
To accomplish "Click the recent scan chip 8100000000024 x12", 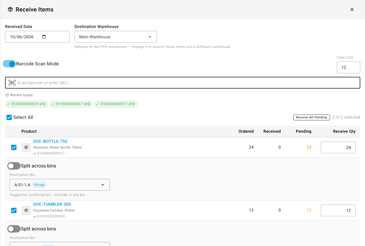I will coord(27,104).
